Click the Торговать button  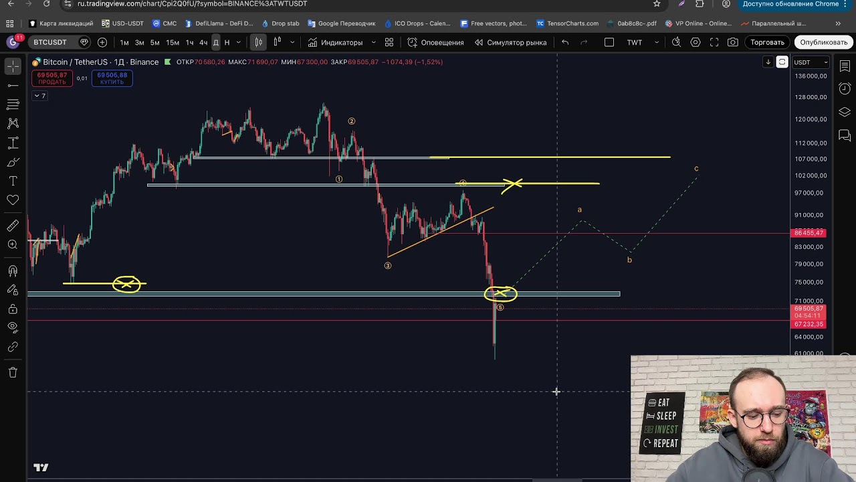pos(767,42)
